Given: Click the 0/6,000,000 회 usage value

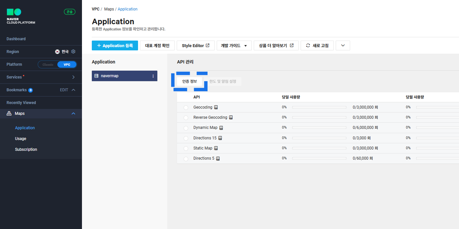Looking at the screenshot, I should coord(366,128).
